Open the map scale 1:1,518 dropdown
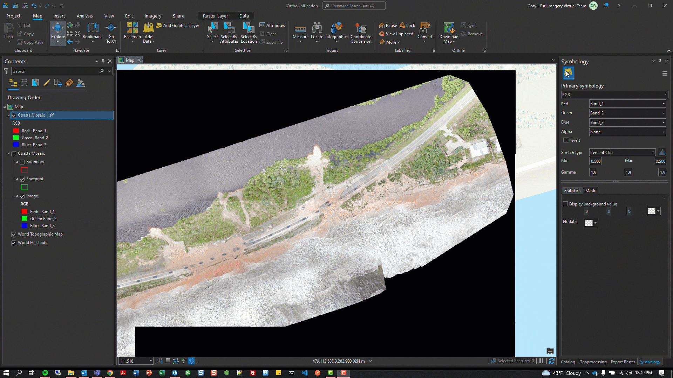This screenshot has width=673, height=378. (151, 361)
